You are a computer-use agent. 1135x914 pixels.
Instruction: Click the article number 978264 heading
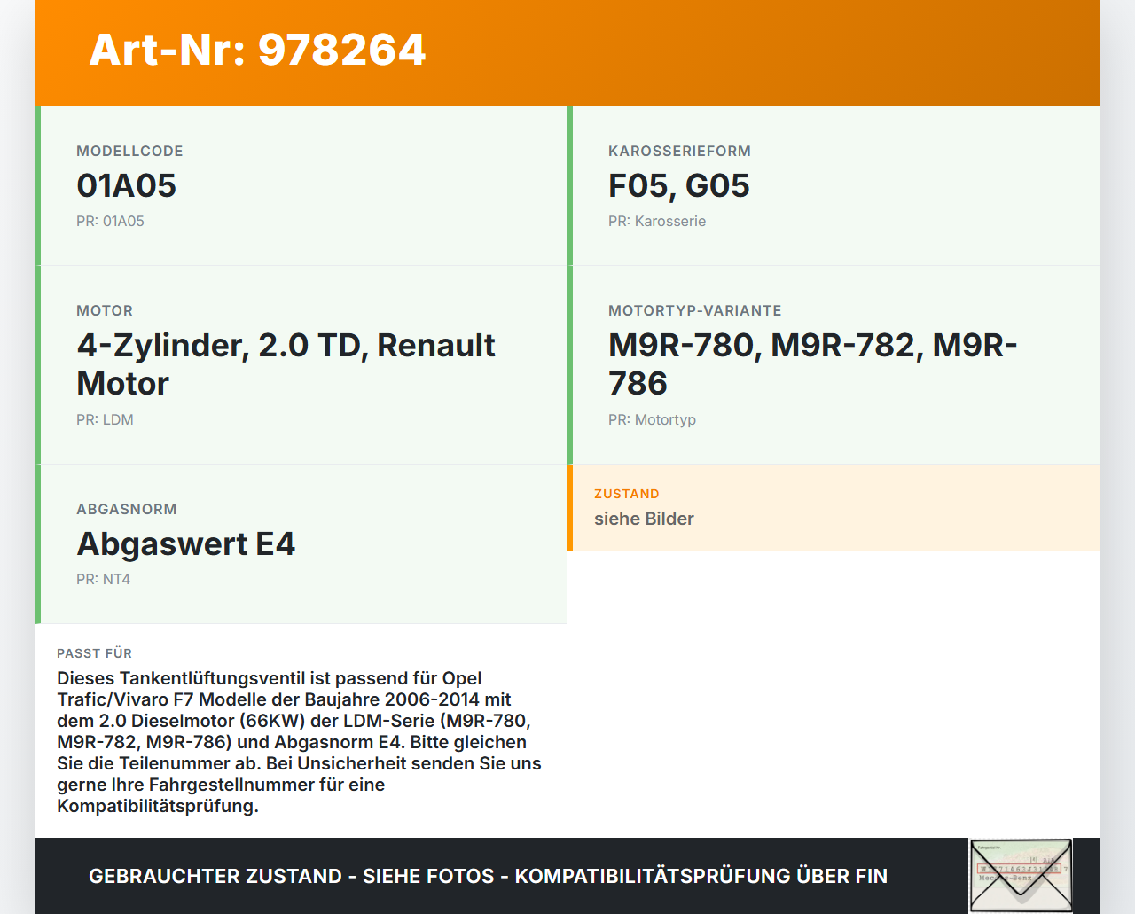(x=257, y=51)
